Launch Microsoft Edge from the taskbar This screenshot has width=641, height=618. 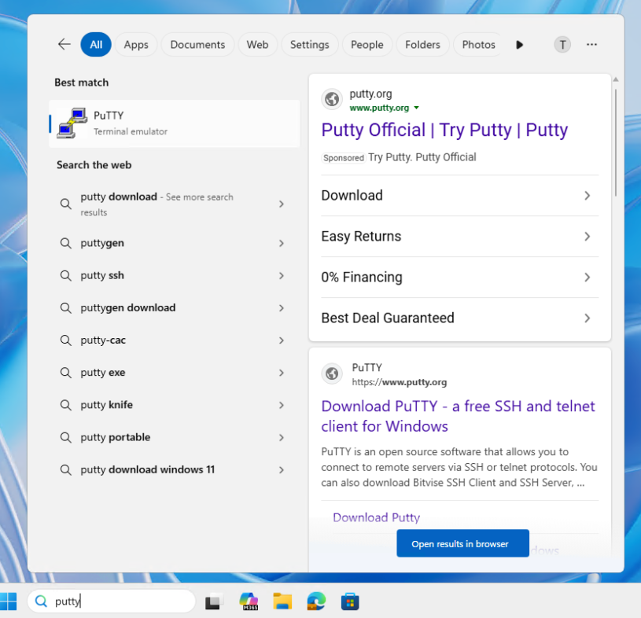316,601
